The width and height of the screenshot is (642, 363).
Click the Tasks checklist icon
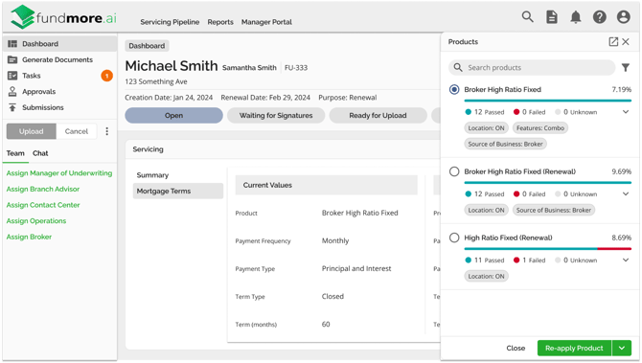tap(12, 76)
